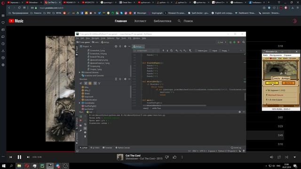
Task: Rerun with the Run icon in PyCharm toolbar
Action: click(230, 42)
